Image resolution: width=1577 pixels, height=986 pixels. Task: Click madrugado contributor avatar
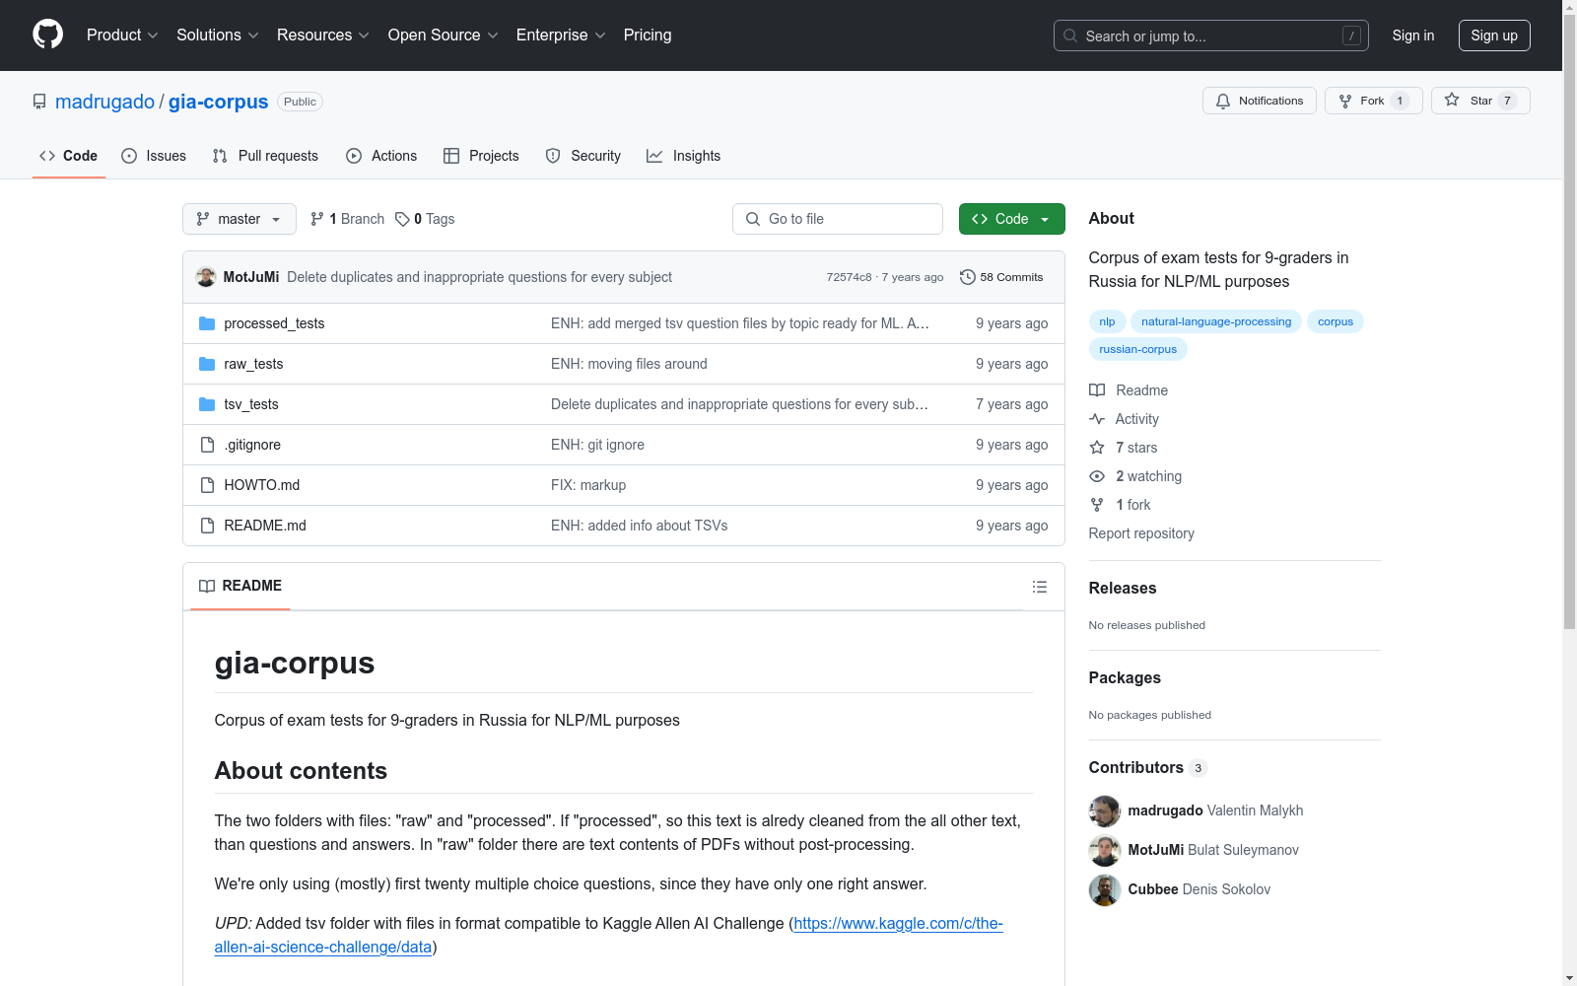1105,810
